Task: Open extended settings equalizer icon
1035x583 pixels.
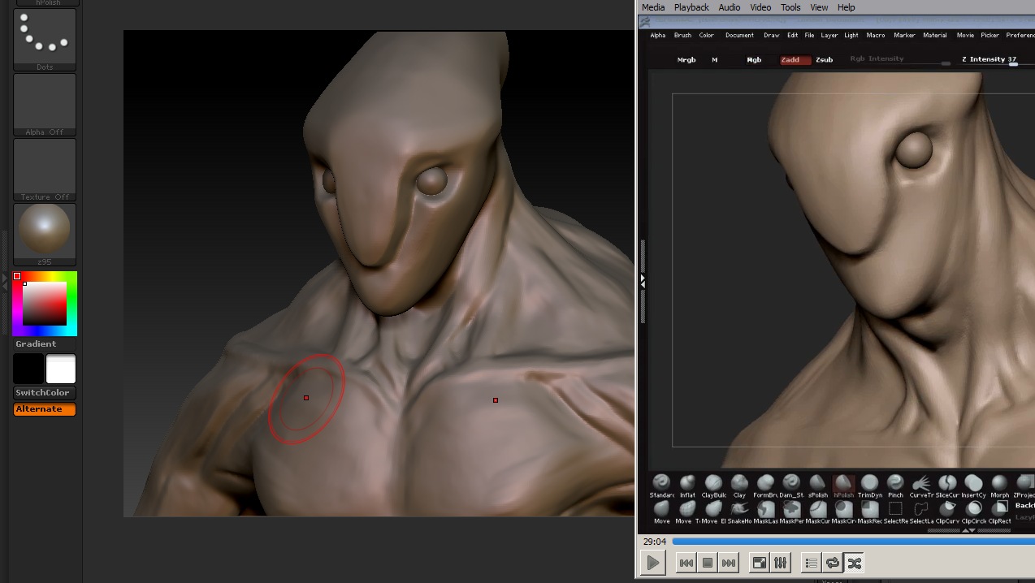Action: [x=780, y=563]
